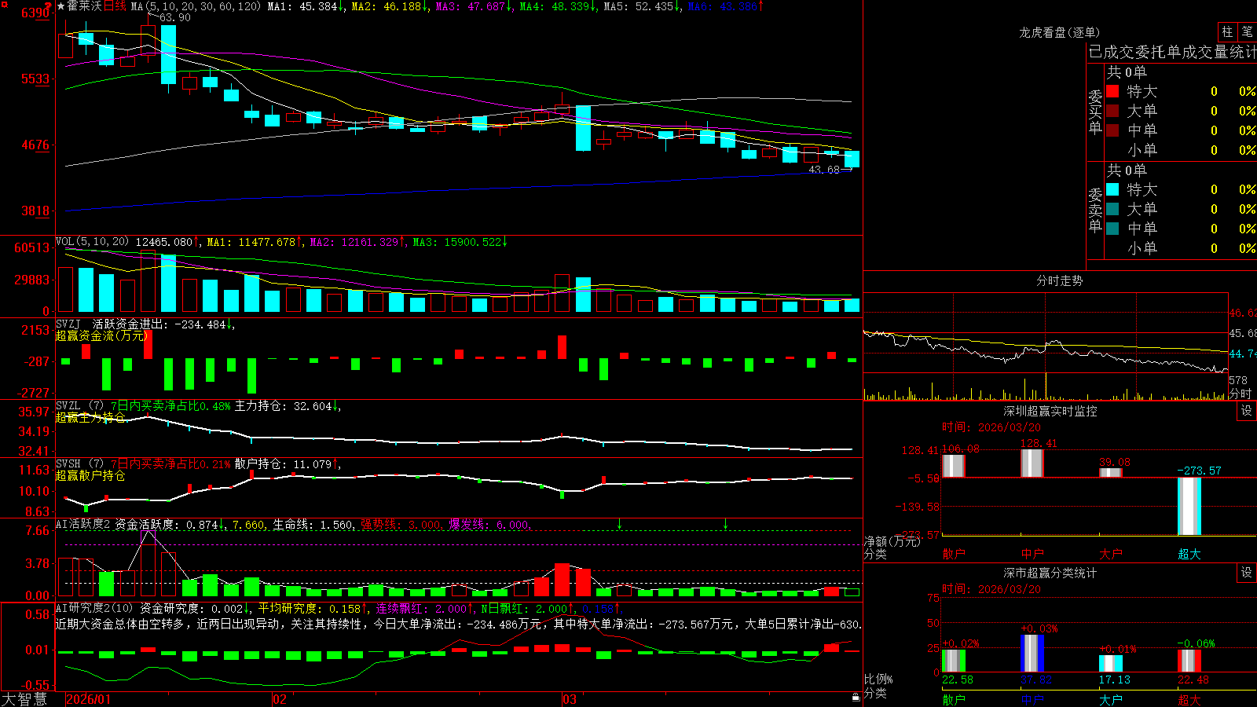The image size is (1257, 707).
Task: Click the teal 委卖 大单 color swatch
Action: click(x=1112, y=209)
